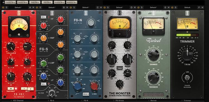Load the Xtreme Strip preset
Screen dimensions: 209x102
[59, 2]
